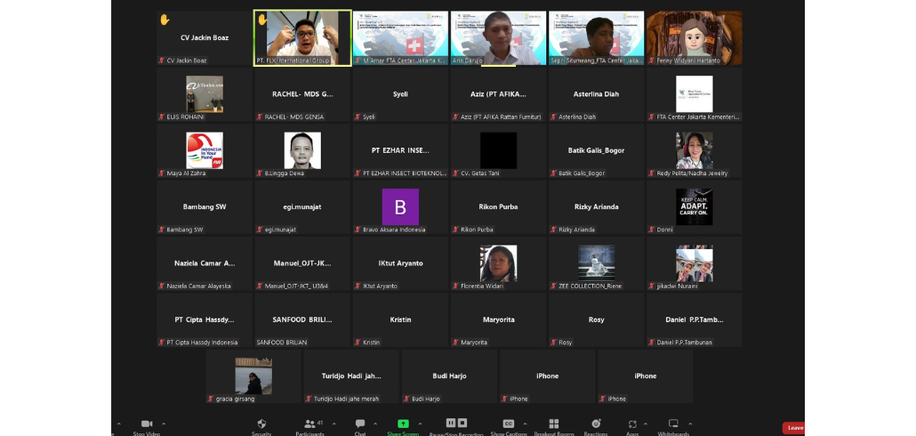Expand the arrow next to Chat
This screenshot has width=916, height=436.
[375, 424]
